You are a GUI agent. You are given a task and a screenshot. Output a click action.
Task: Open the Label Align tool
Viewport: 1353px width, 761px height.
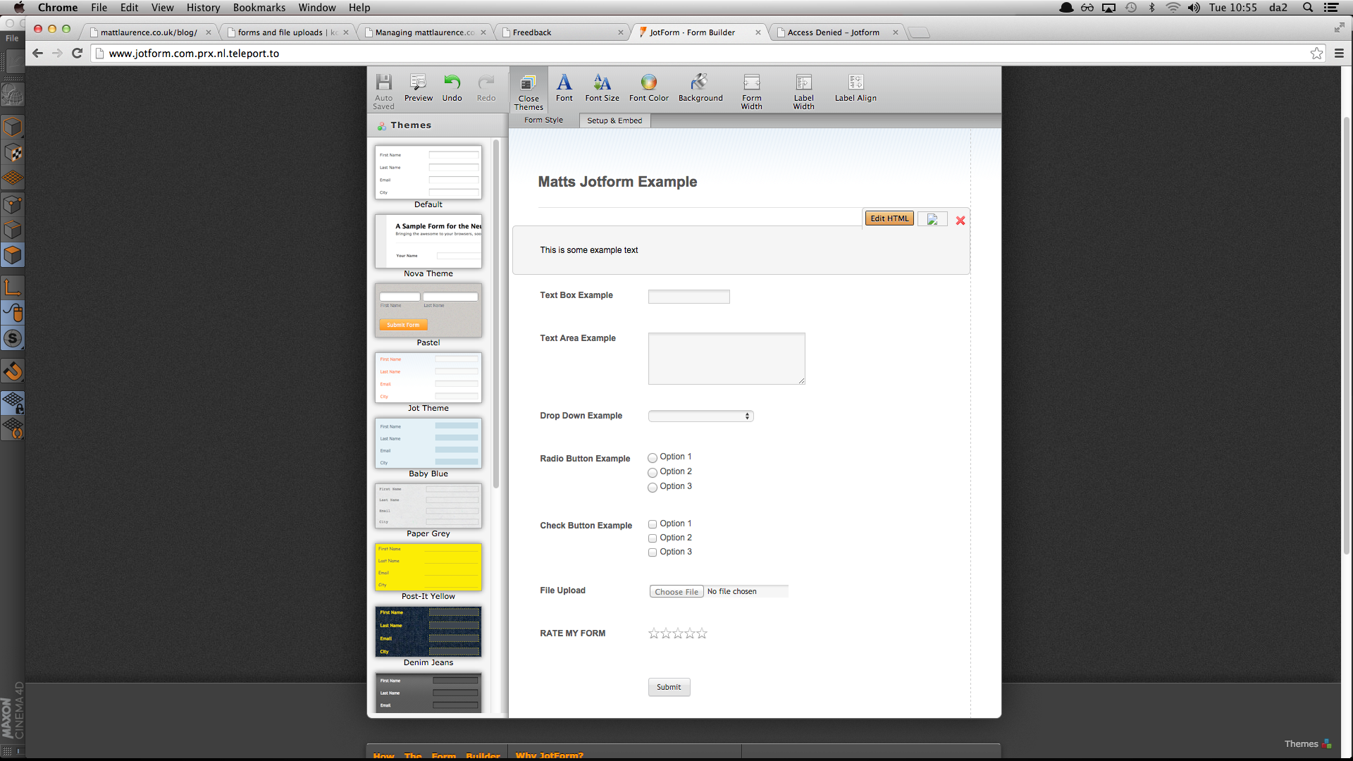pos(855,82)
